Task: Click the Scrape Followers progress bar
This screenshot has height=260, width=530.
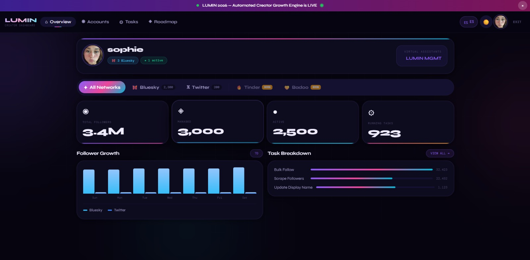Action: [x=372, y=178]
